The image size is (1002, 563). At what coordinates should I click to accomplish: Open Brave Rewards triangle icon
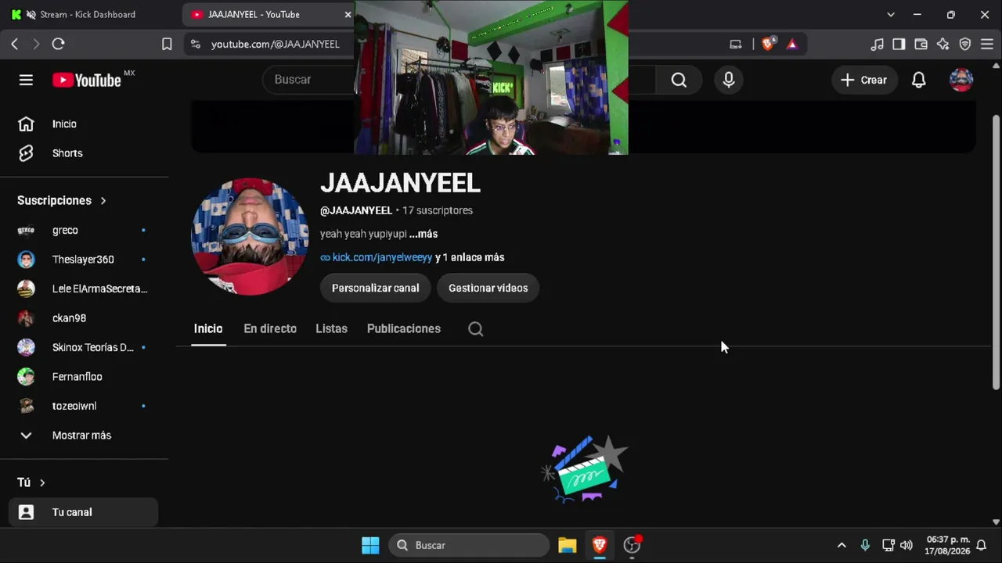792,45
